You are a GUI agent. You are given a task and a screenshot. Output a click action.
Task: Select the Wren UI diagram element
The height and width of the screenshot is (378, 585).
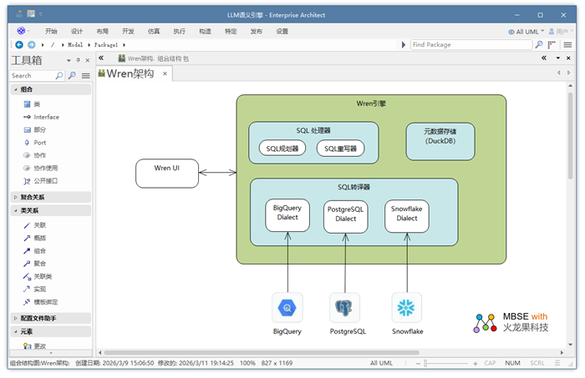(167, 173)
